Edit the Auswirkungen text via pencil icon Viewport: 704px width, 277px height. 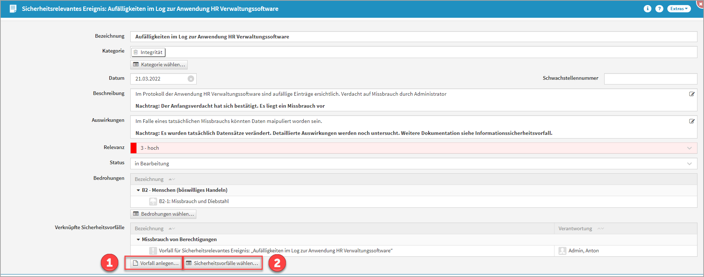pos(692,121)
